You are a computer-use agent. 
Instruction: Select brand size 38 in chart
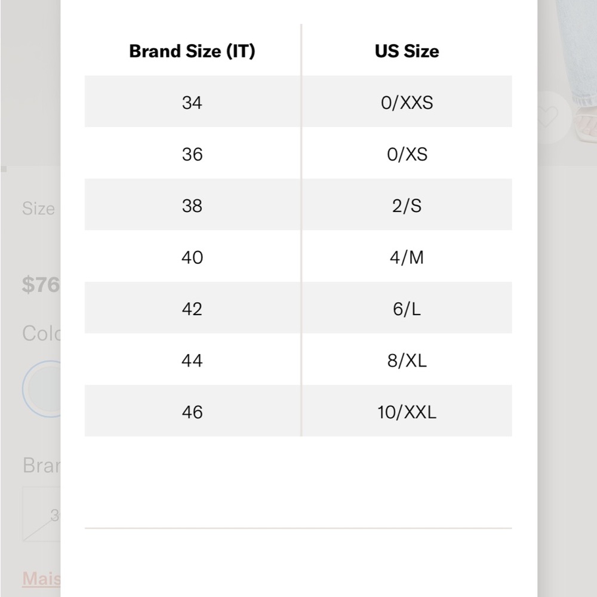point(192,205)
